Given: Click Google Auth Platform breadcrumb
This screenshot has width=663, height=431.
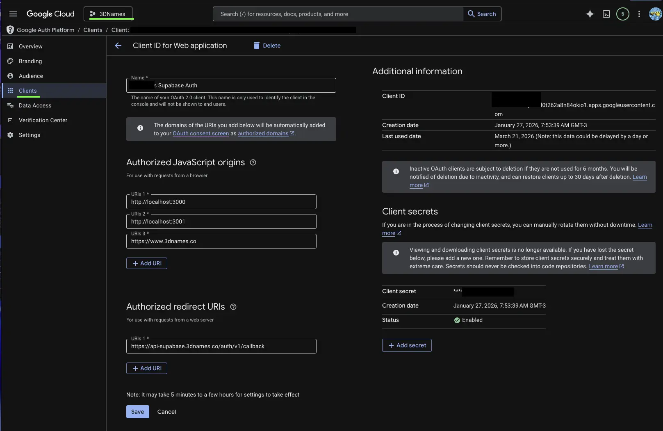Looking at the screenshot, I should pyautogui.click(x=46, y=30).
